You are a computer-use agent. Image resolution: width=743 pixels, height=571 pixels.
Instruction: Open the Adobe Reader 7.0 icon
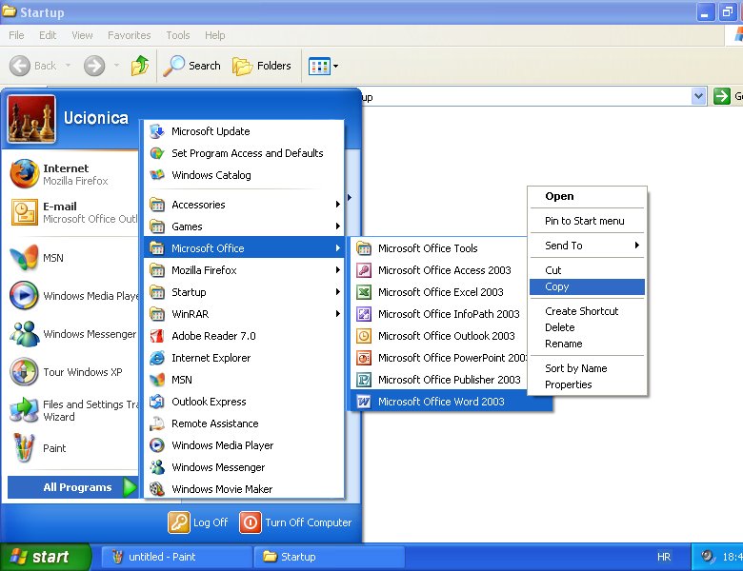pyautogui.click(x=157, y=336)
